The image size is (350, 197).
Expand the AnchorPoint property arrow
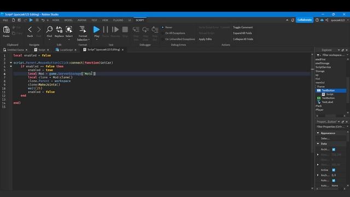tap(318, 175)
